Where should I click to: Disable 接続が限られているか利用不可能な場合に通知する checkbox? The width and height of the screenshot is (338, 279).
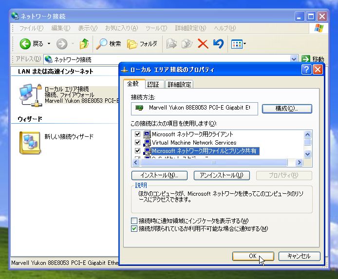134,228
